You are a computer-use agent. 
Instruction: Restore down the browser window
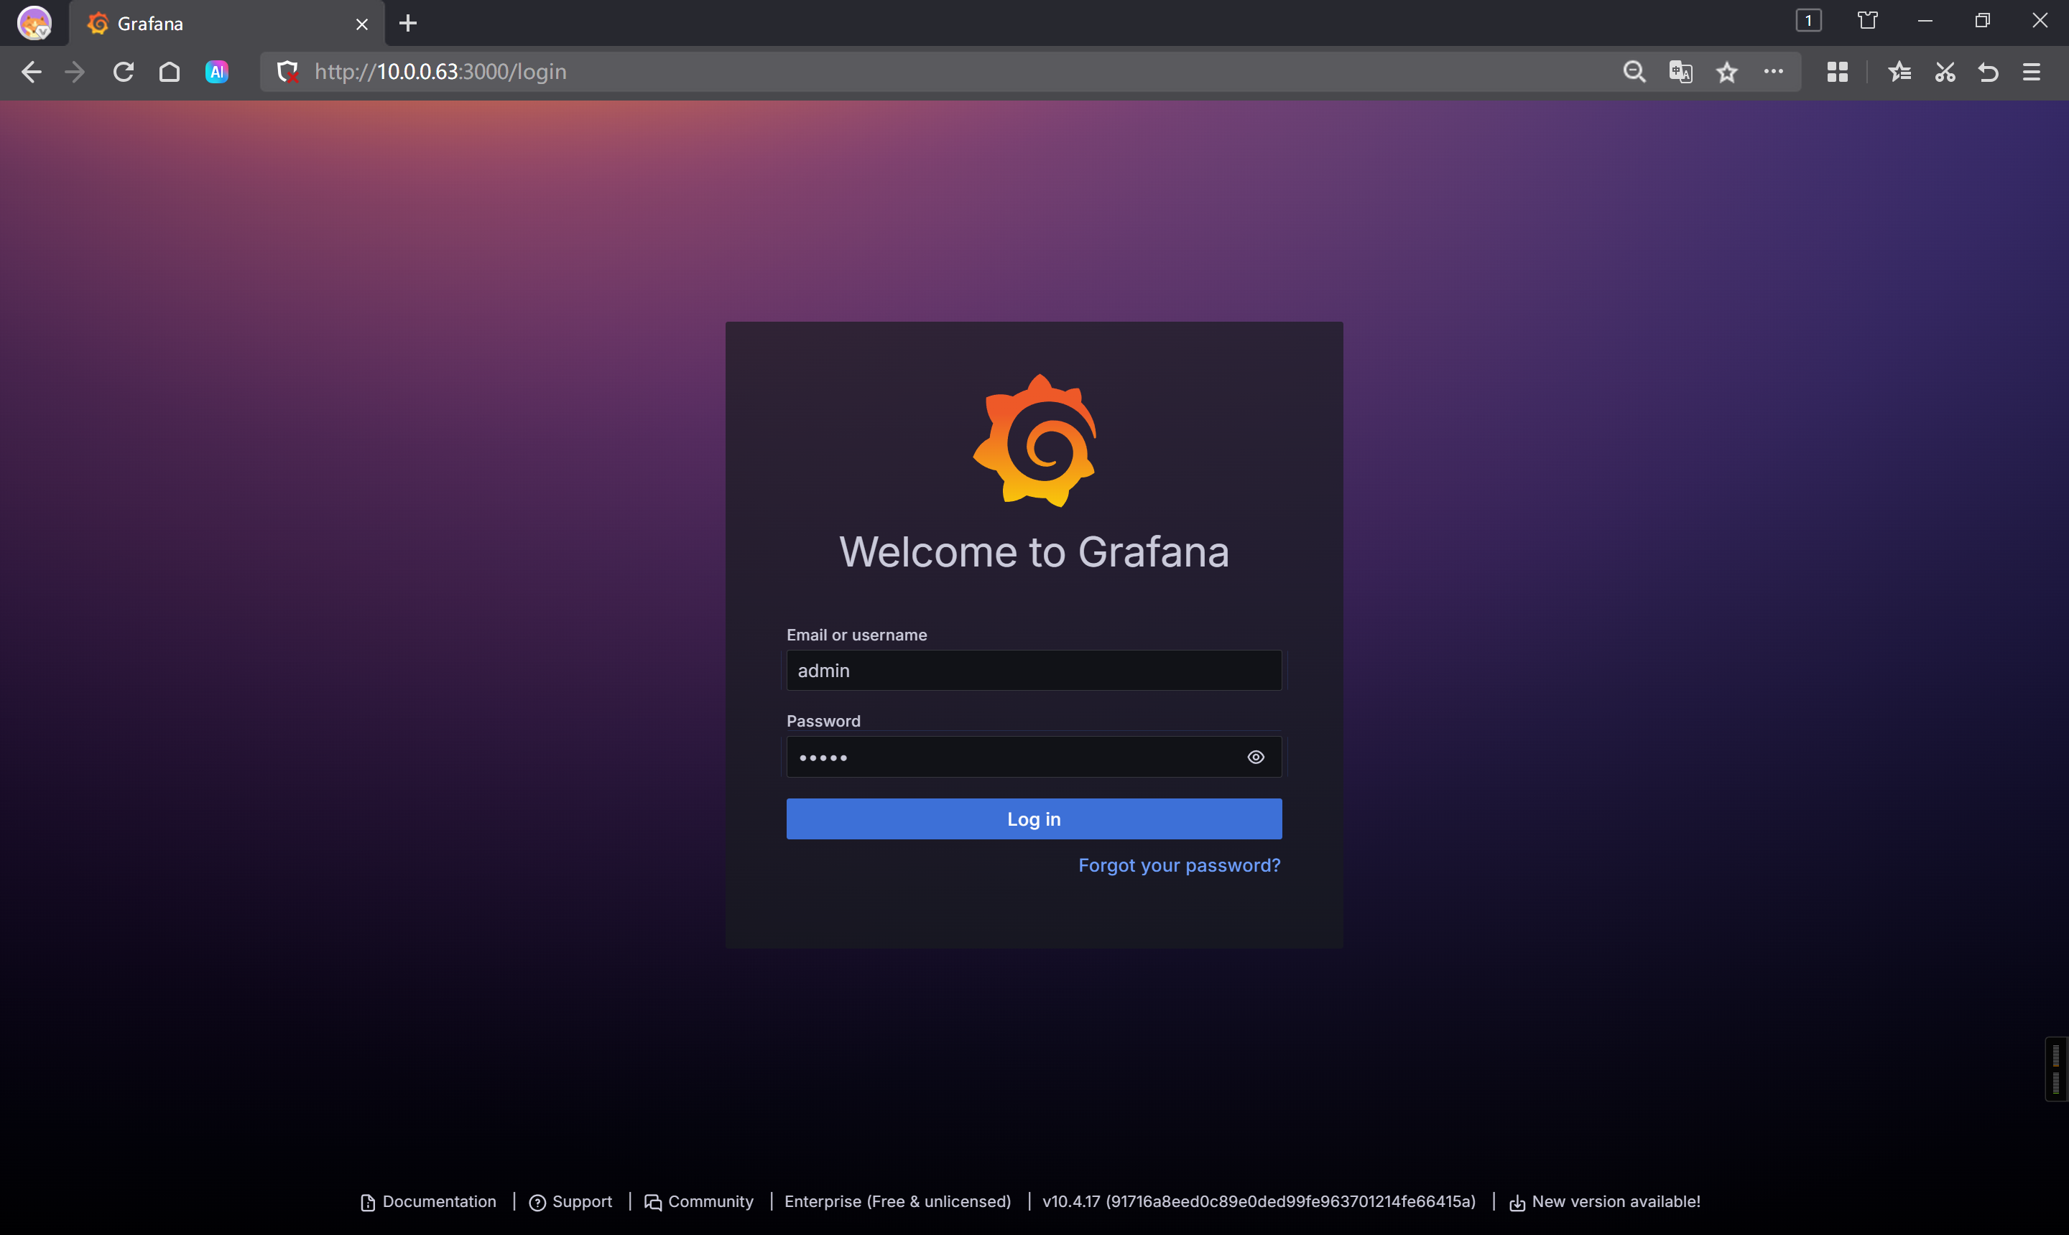pos(1982,21)
